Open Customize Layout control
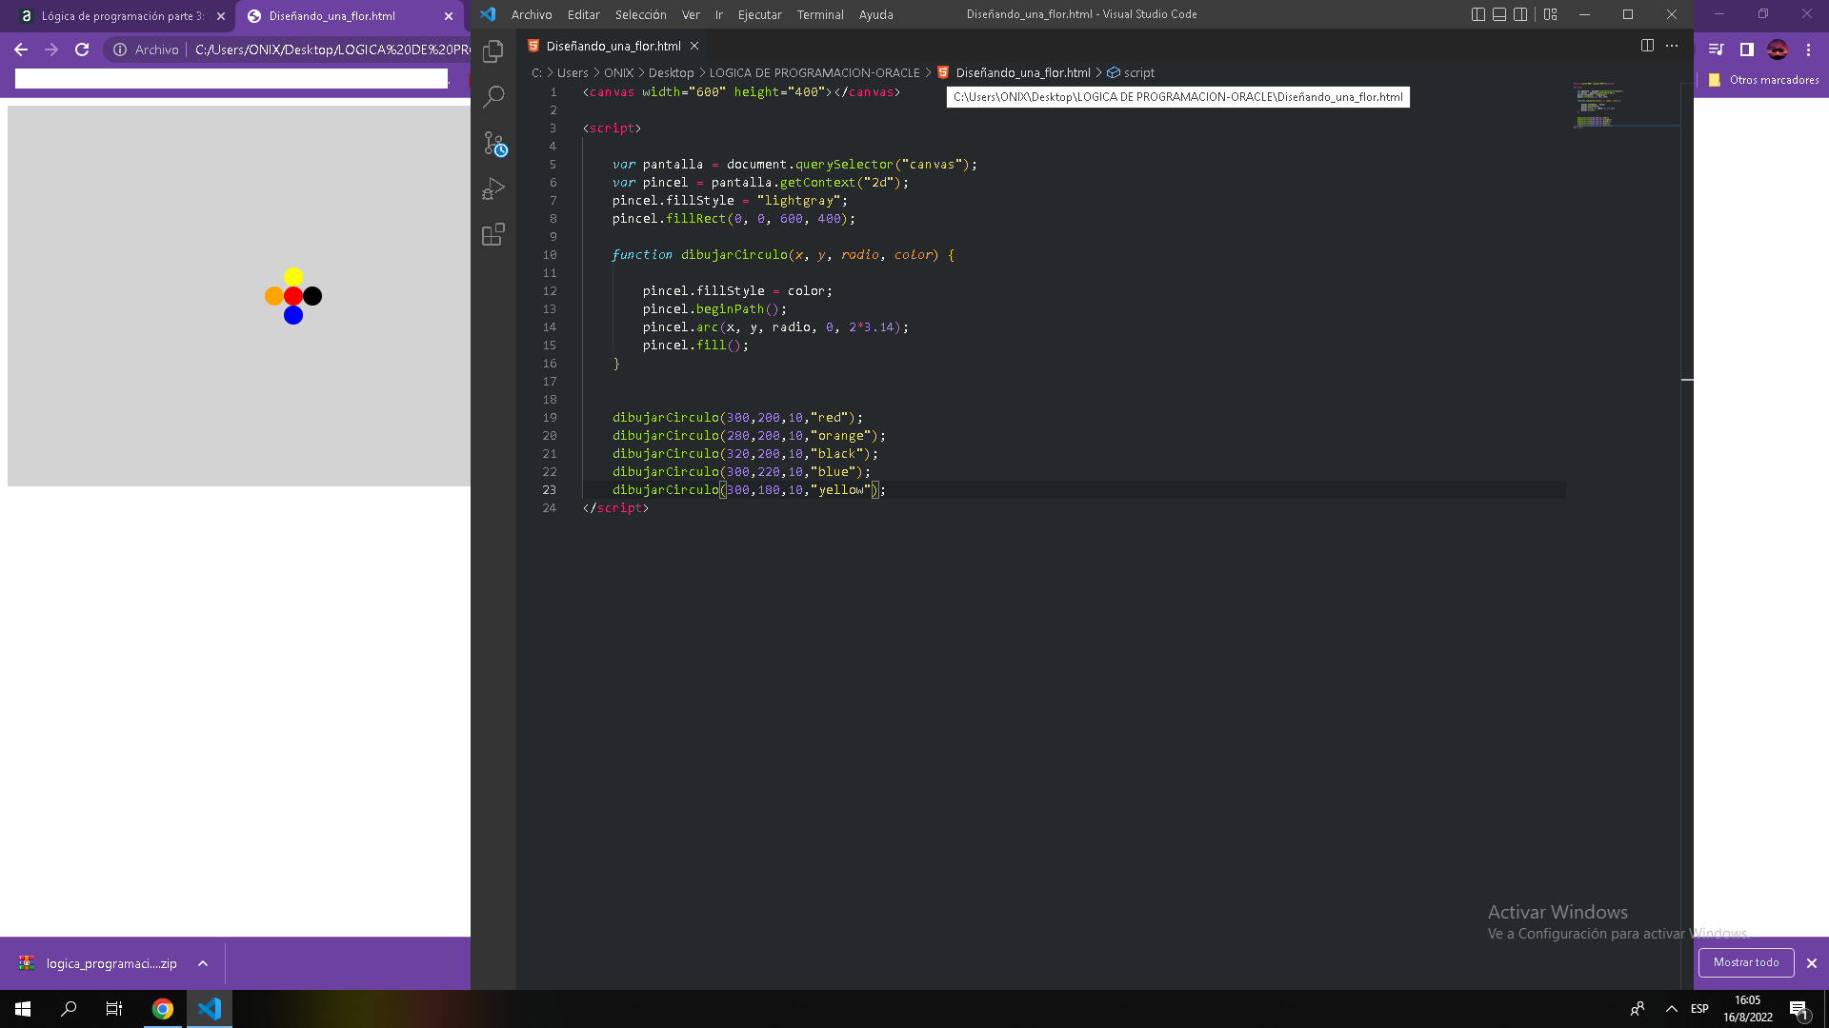 [1551, 14]
